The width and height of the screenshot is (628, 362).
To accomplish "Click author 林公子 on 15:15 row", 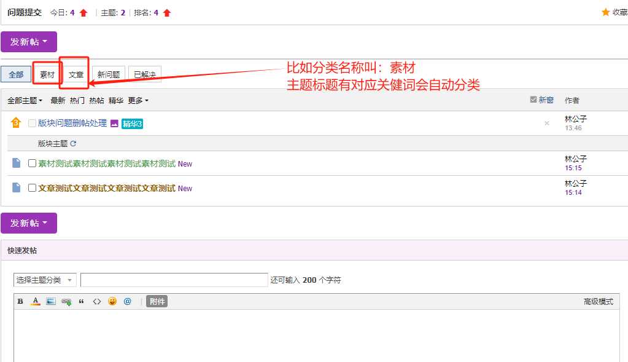I will 576,159.
